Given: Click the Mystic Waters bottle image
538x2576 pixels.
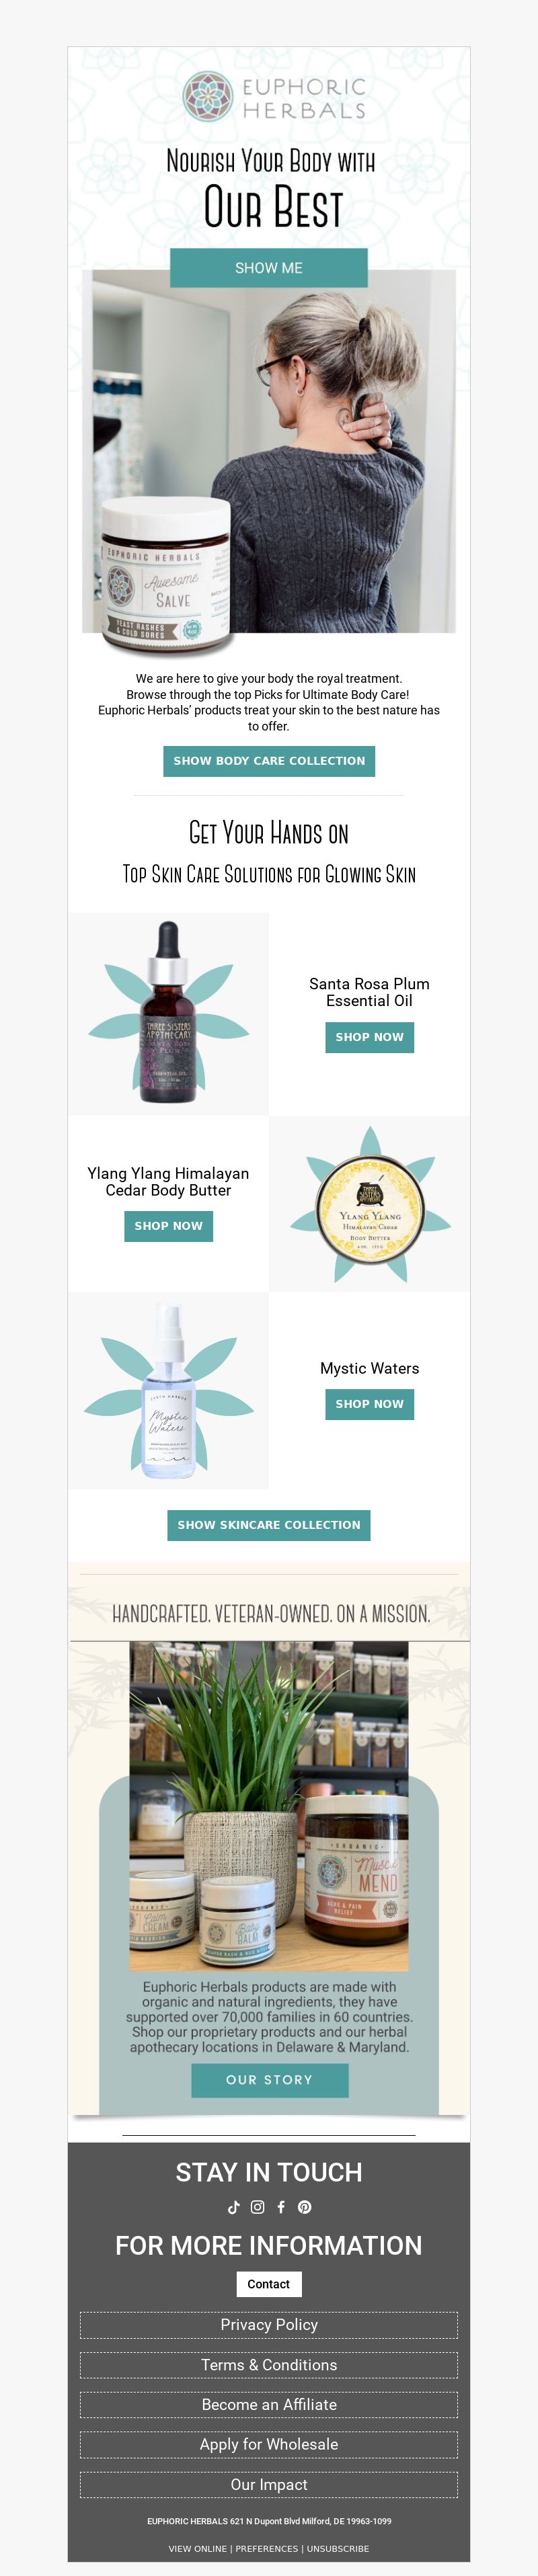Looking at the screenshot, I should pos(168,1391).
